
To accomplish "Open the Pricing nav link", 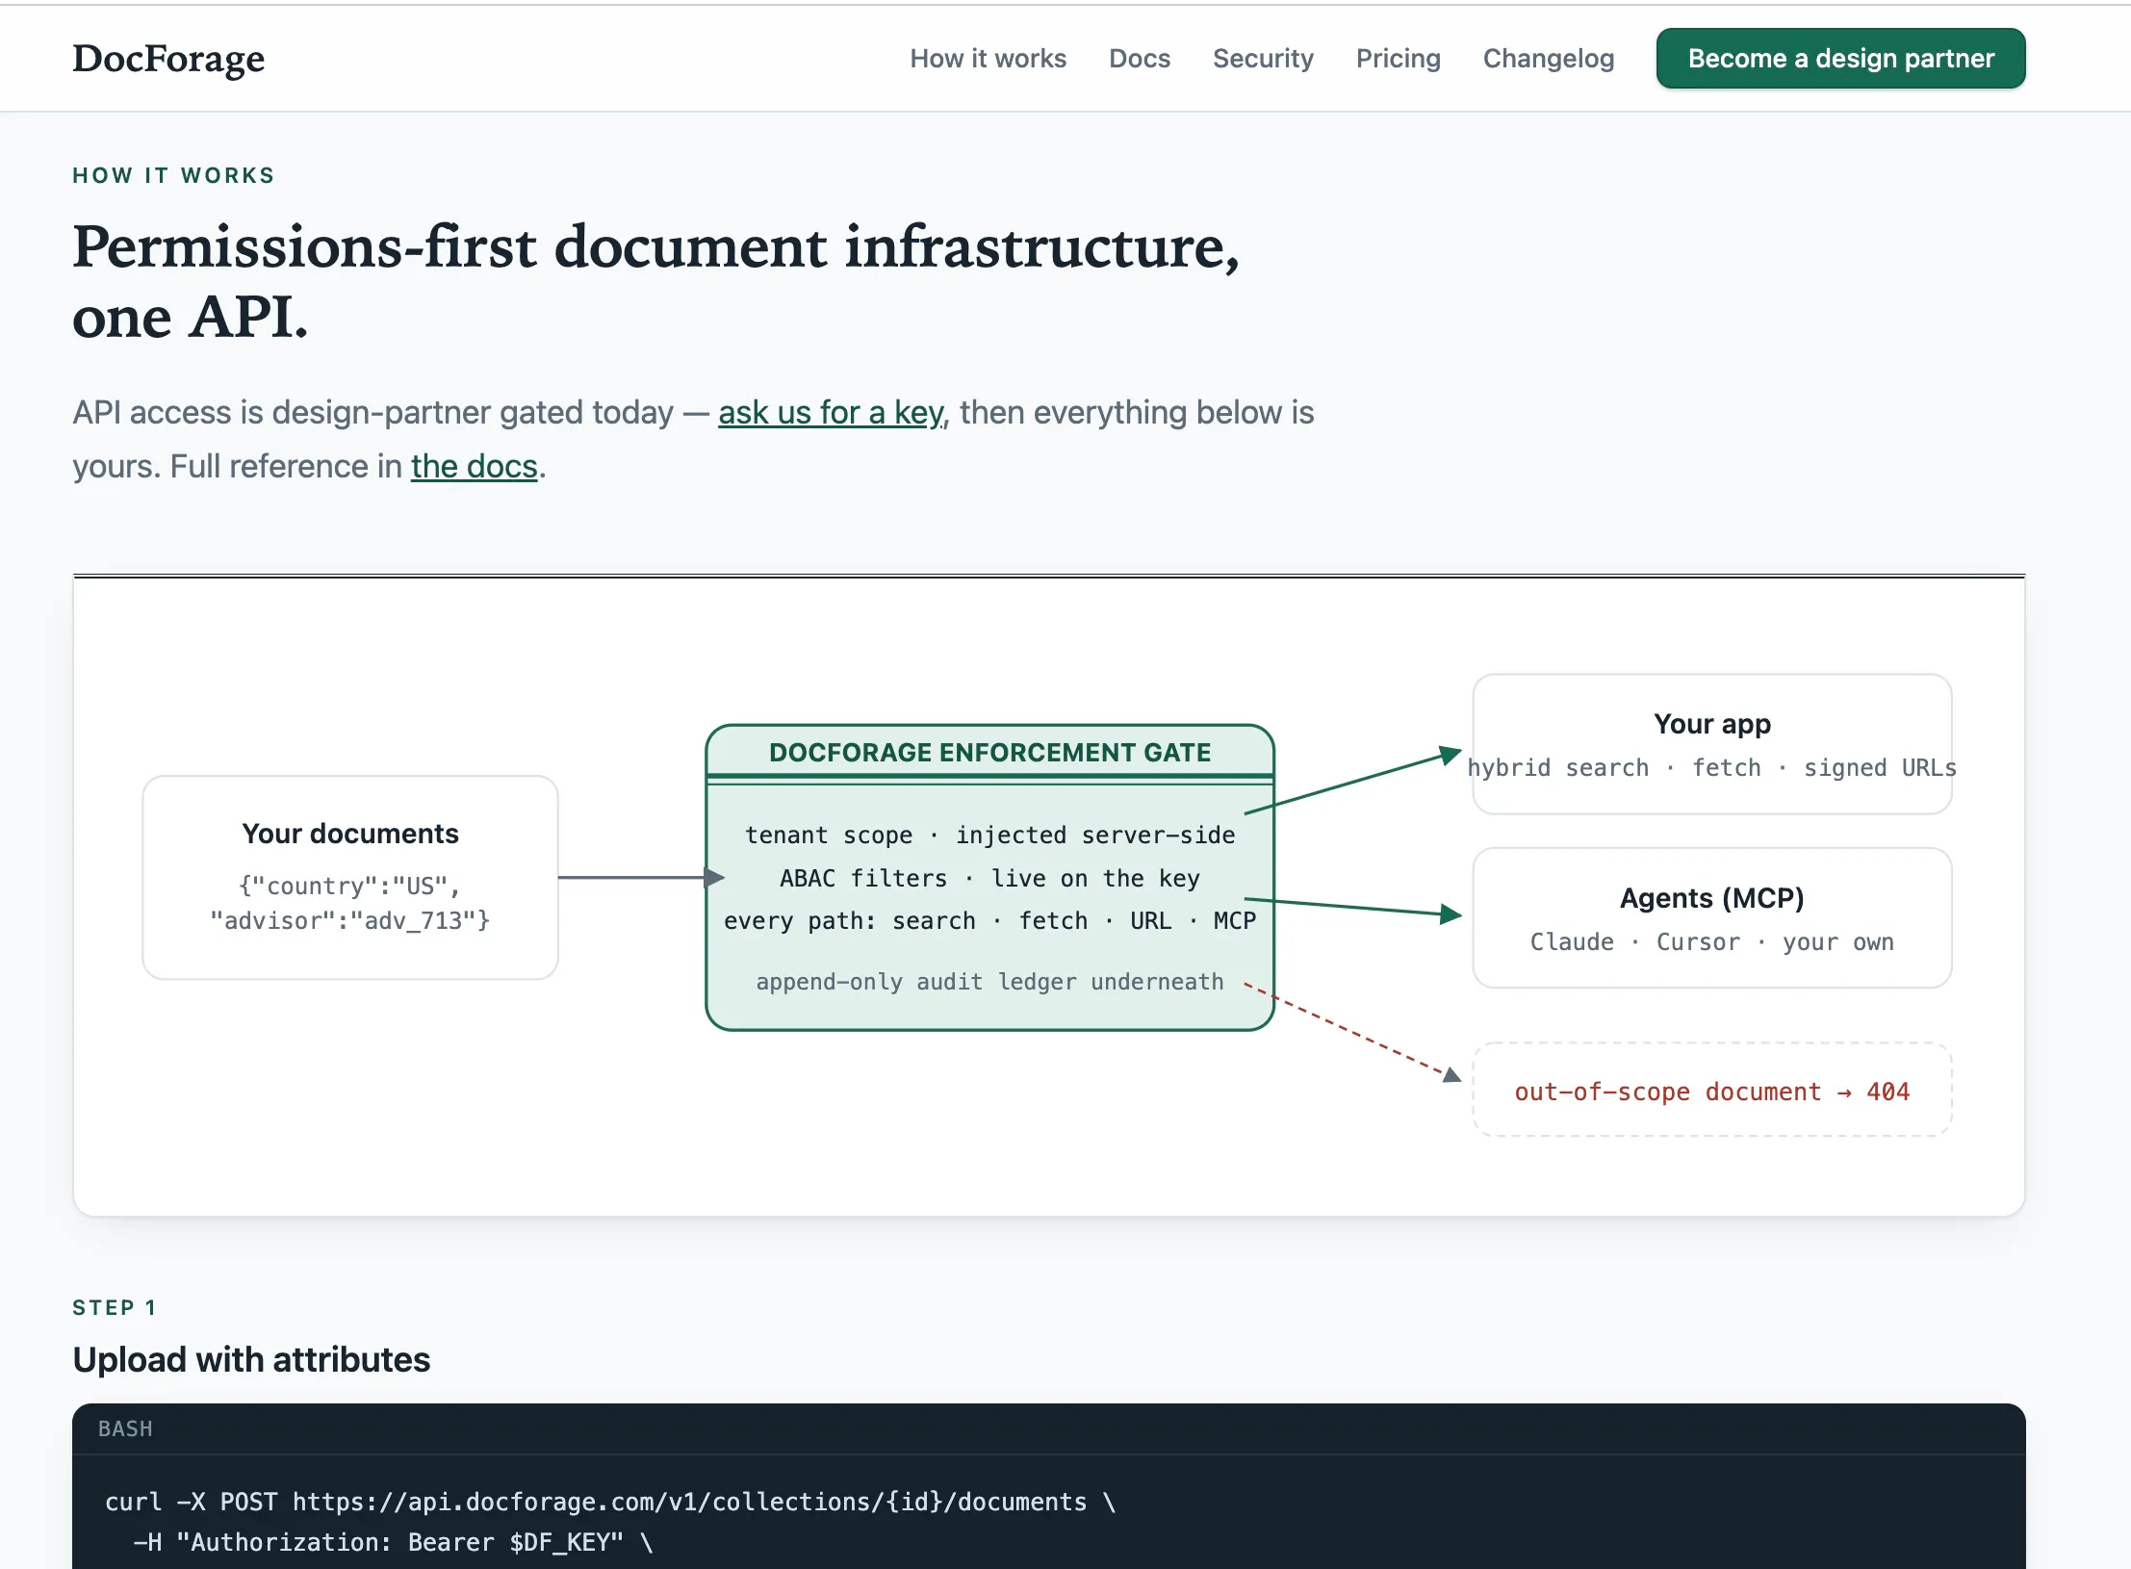I will [x=1398, y=59].
